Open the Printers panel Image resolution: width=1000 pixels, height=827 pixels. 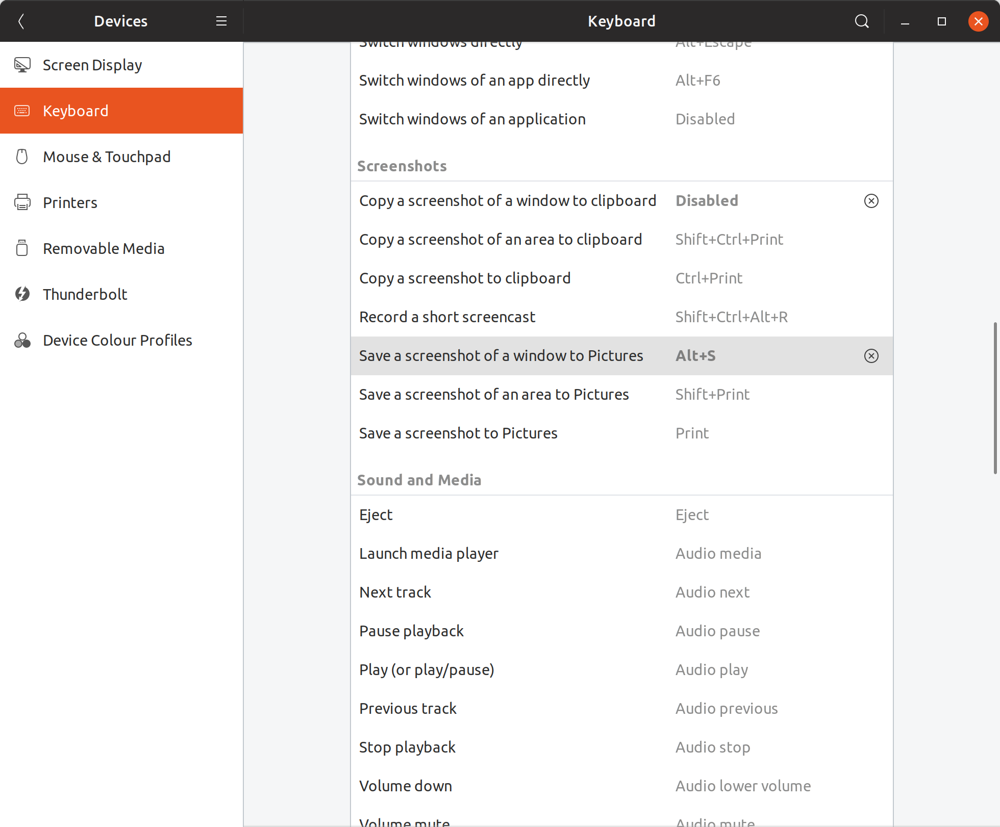(121, 202)
